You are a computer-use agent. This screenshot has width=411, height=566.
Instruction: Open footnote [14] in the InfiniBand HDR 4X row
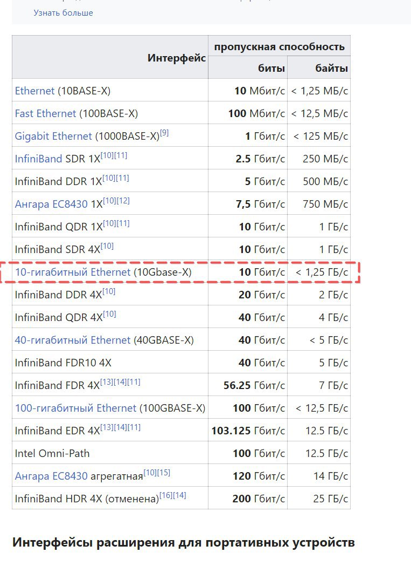tap(179, 495)
